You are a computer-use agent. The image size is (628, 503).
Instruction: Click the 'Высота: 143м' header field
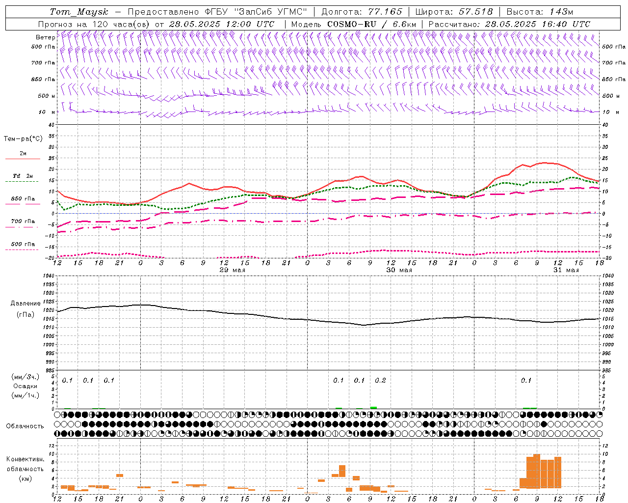click(540, 12)
